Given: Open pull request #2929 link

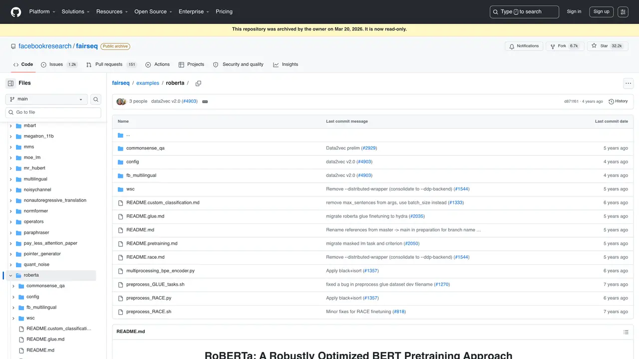Looking at the screenshot, I should 369,149.
